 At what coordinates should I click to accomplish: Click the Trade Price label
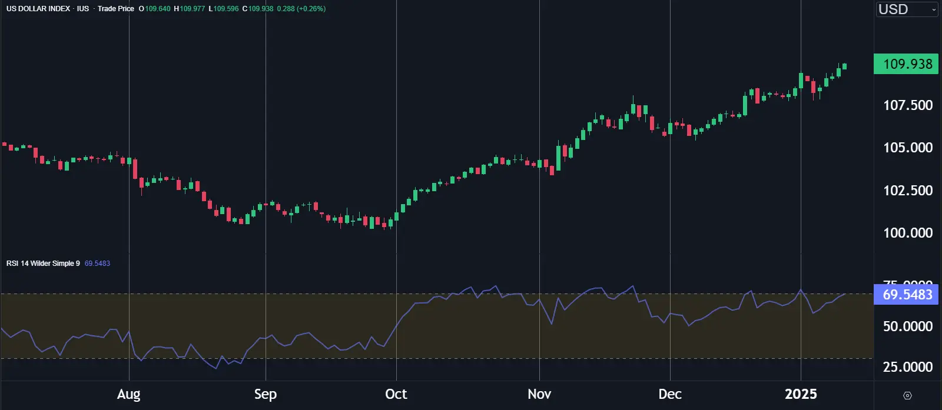116,9
